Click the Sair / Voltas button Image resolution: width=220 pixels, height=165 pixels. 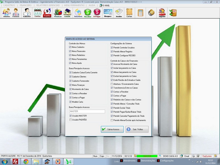point(137,129)
